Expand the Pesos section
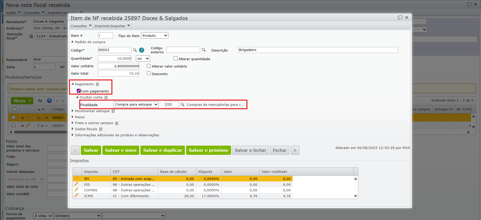The height and width of the screenshot is (220, 481). (73, 117)
